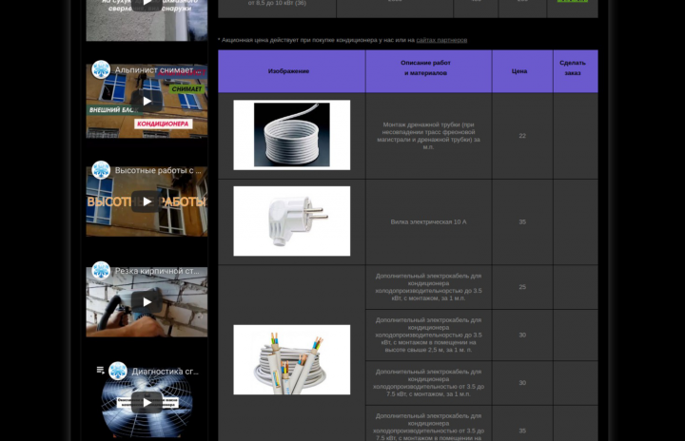Click the 'Сделать заказ' column header
The height and width of the screenshot is (441, 685).
point(576,71)
